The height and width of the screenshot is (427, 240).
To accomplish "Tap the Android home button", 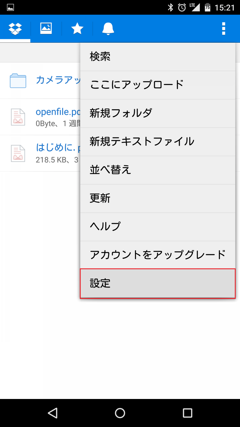I will 120,413.
